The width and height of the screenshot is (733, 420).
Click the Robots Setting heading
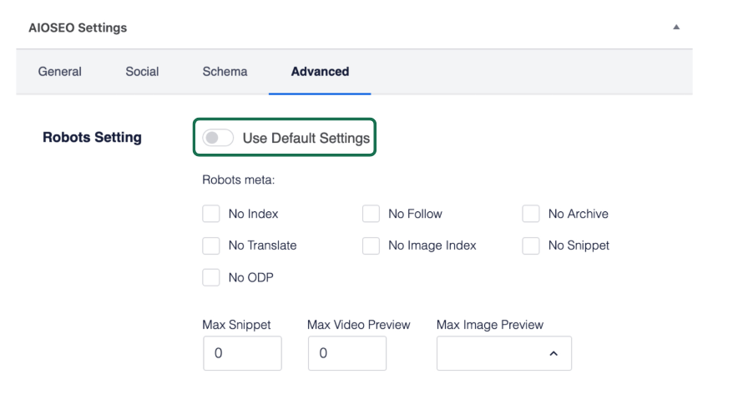click(92, 137)
